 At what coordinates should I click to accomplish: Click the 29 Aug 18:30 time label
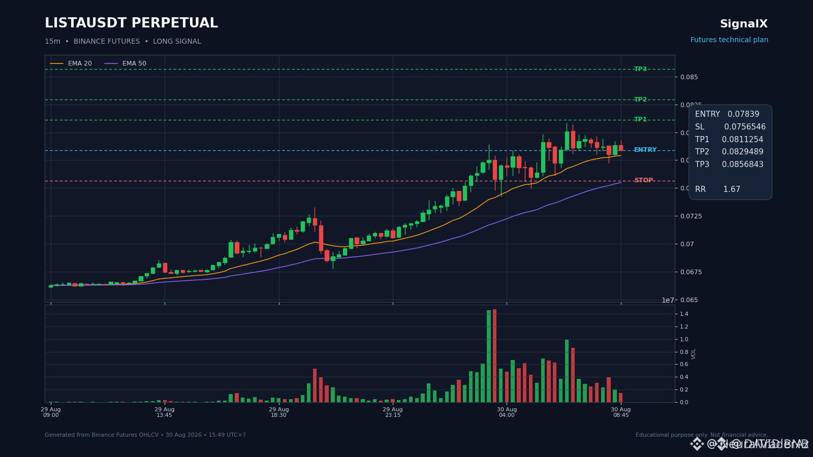point(279,412)
